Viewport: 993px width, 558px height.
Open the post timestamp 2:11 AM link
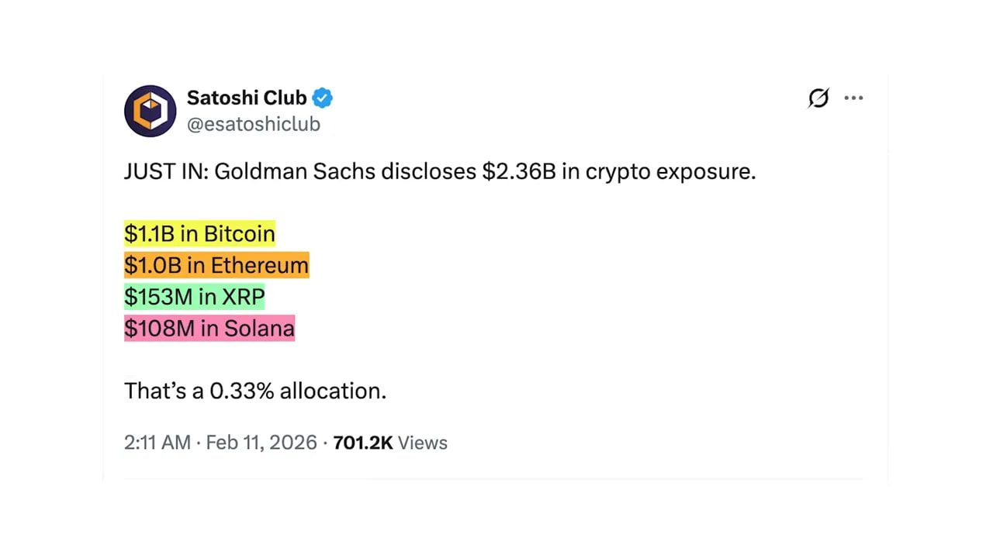pyautogui.click(x=157, y=443)
